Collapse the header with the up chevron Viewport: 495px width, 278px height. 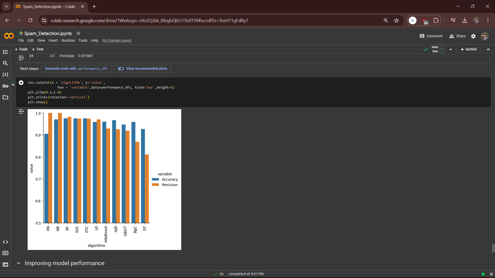pos(488,49)
